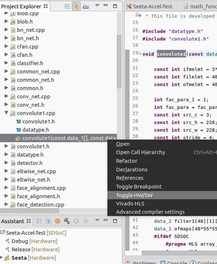Click the Project Explorer import icon
The image size is (217, 264).
point(86,7)
